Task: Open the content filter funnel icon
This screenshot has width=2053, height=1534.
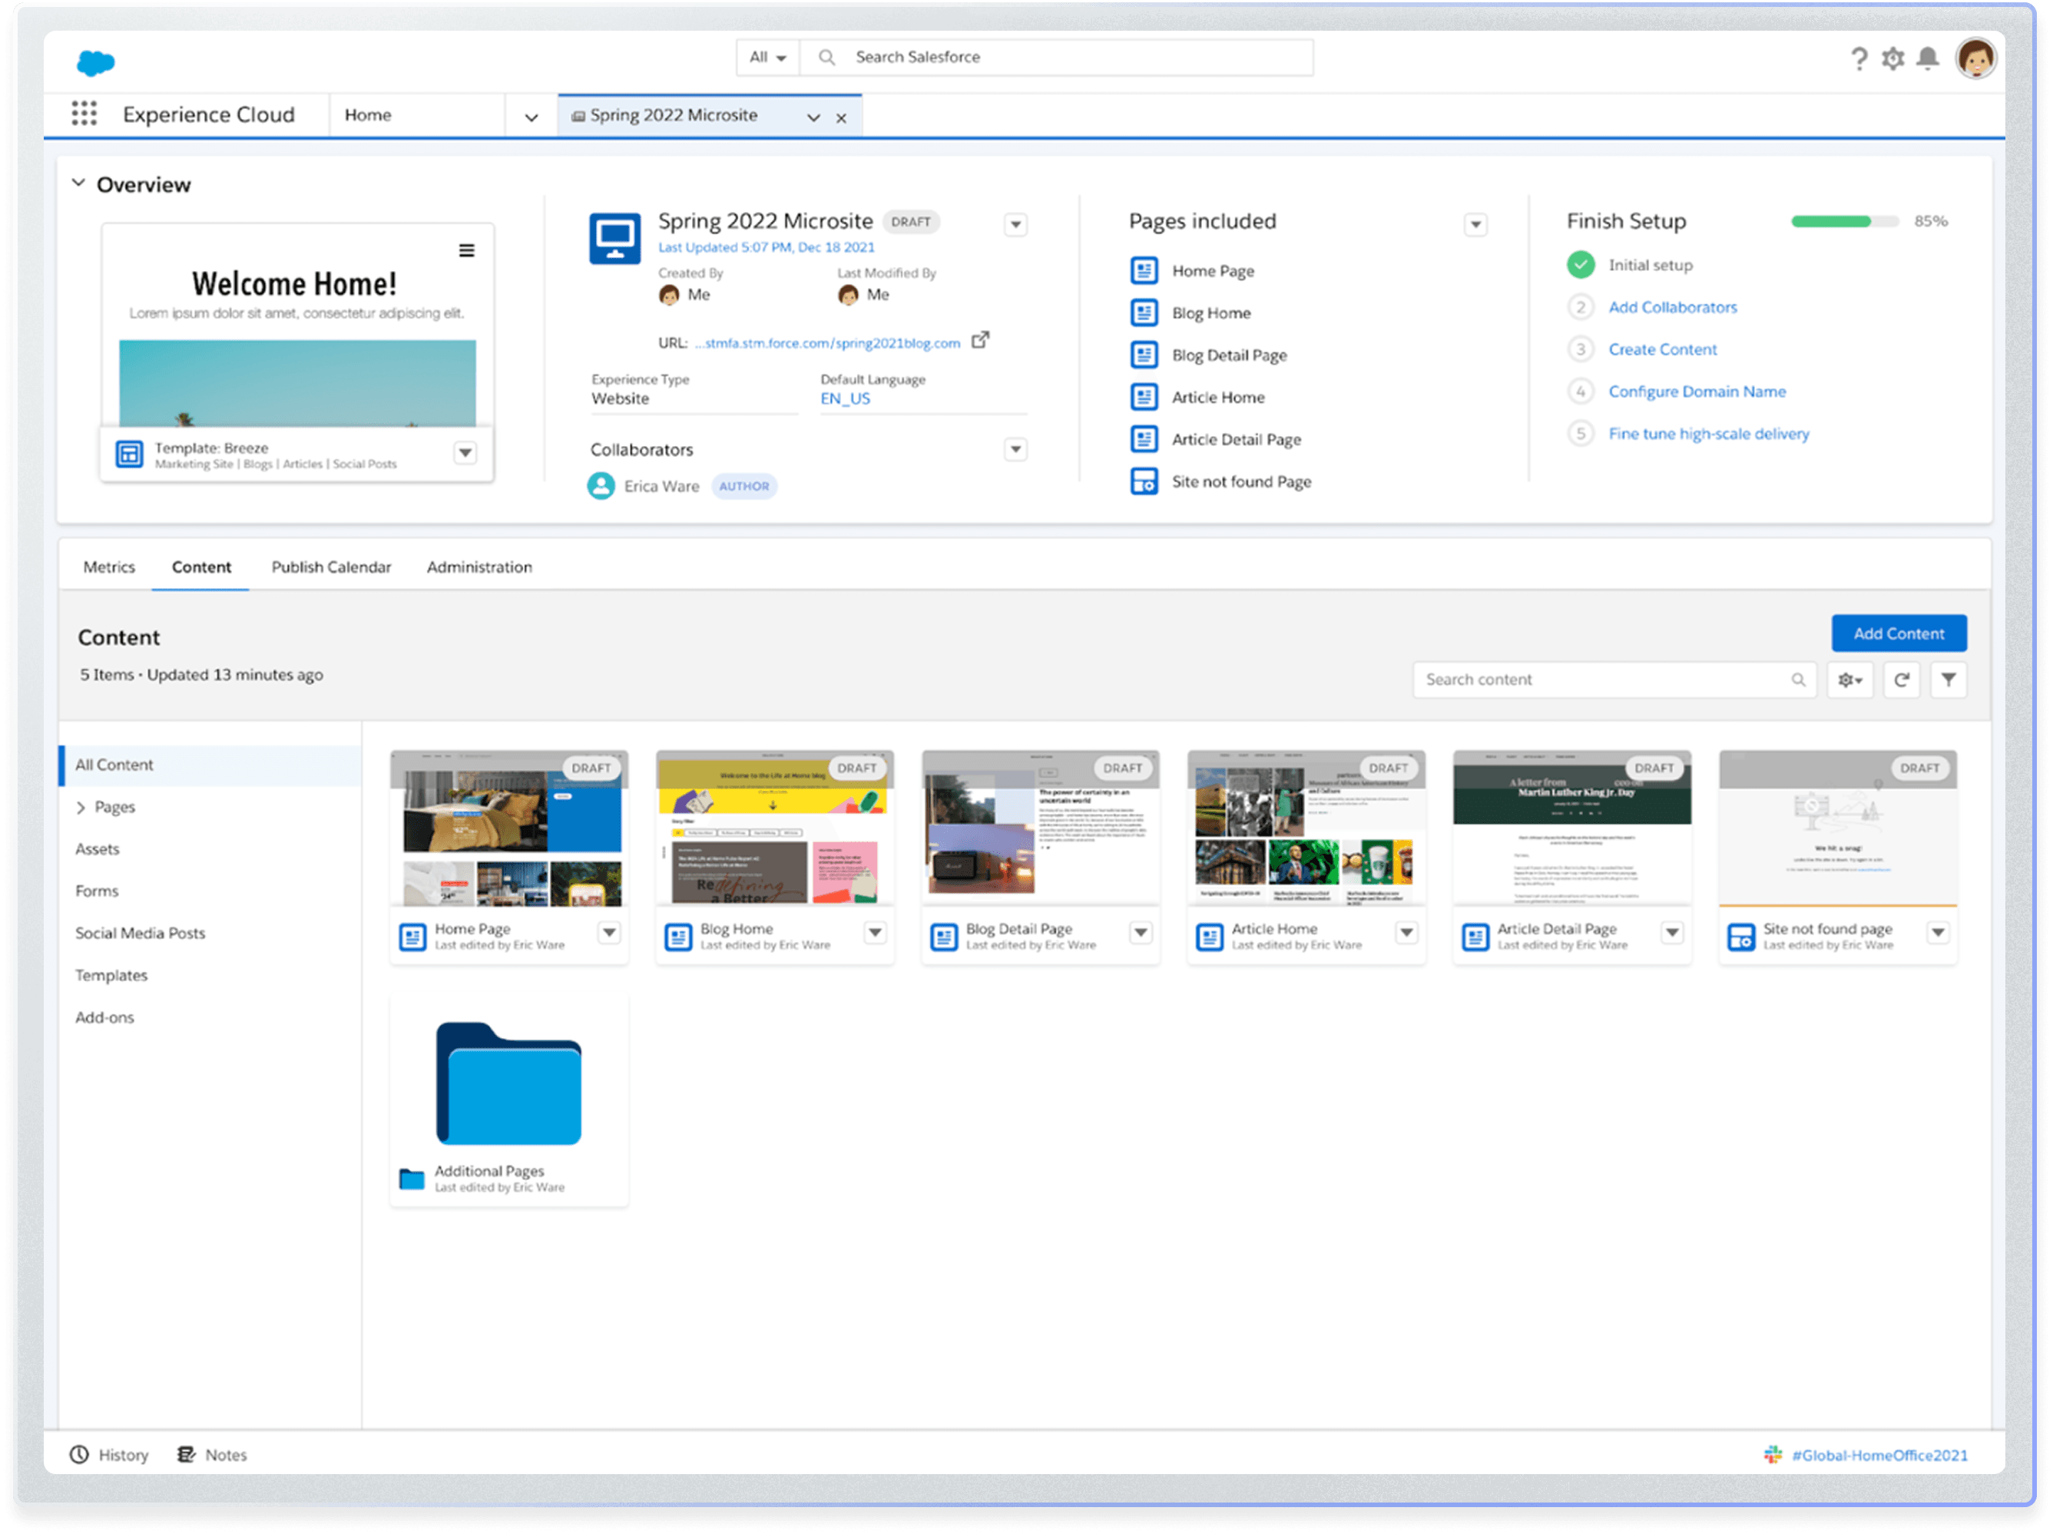Action: coord(1948,679)
